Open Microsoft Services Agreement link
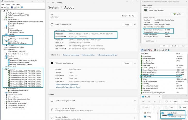Viewport: 188px width, 120px height. tap(67, 84)
